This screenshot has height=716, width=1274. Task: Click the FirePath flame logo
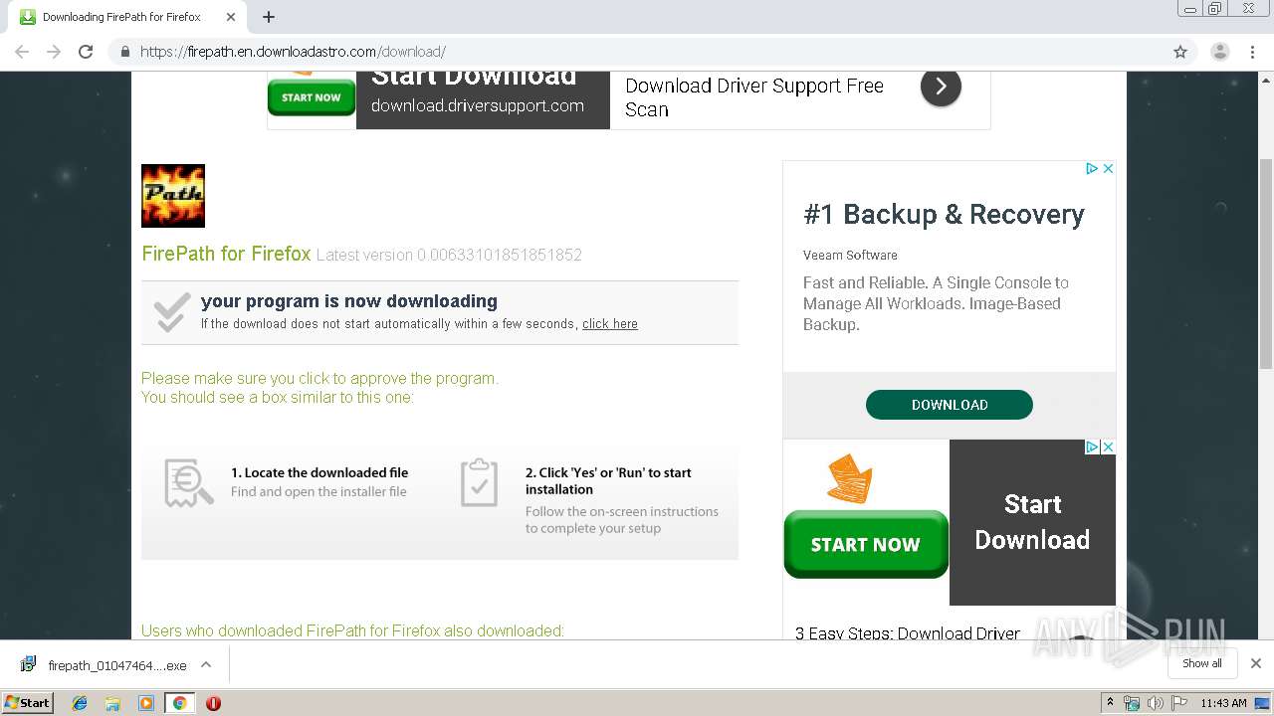coord(173,196)
